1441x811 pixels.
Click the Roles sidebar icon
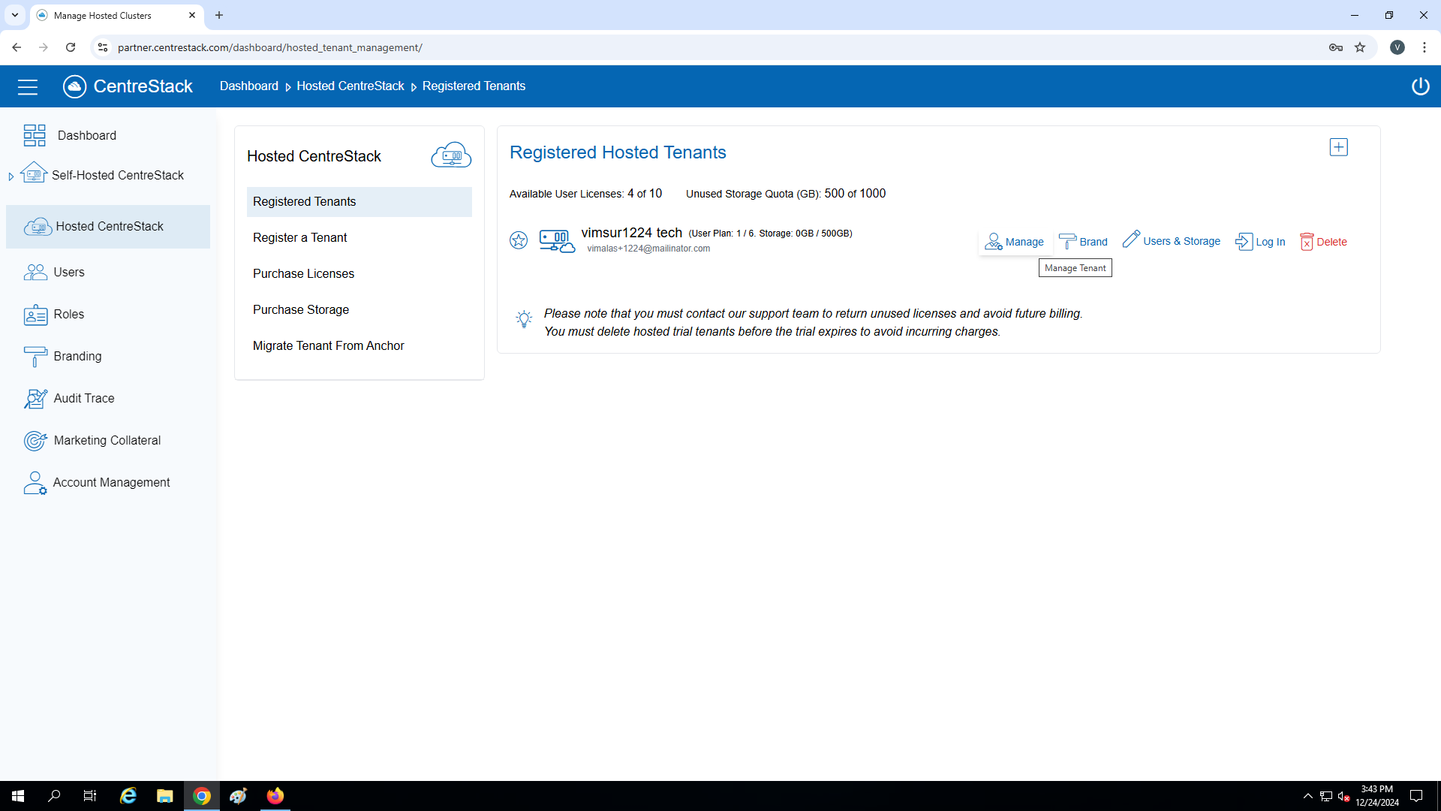[x=35, y=315]
